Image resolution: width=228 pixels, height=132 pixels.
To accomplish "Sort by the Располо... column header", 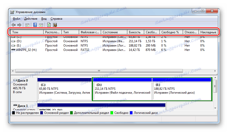I will pos(53,32).
